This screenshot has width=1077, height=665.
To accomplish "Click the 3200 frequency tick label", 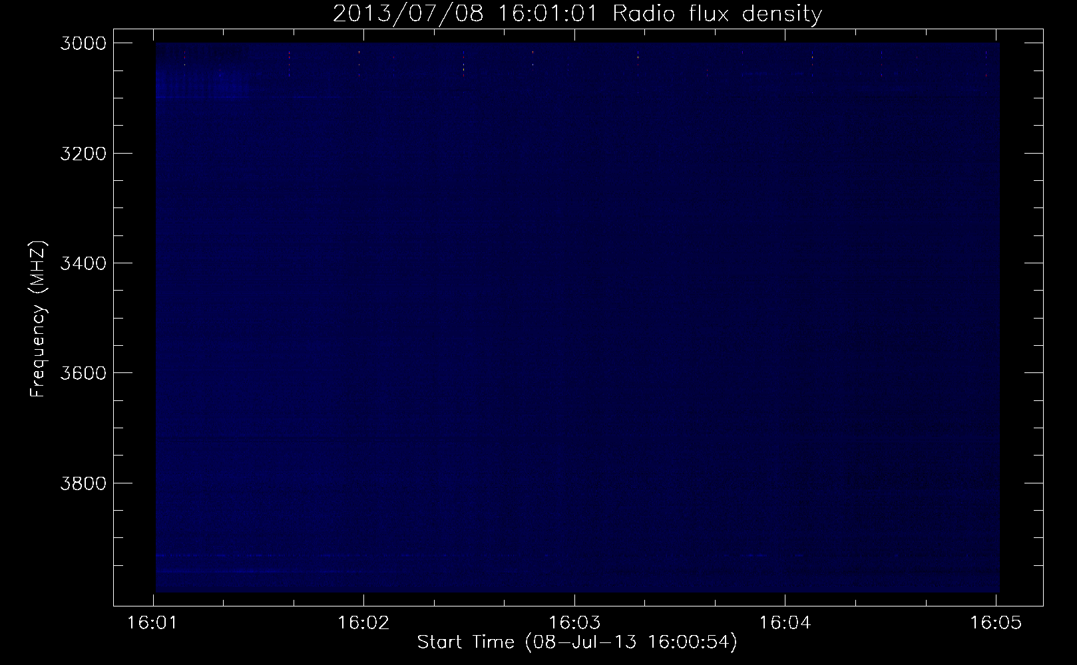I will pyautogui.click(x=83, y=154).
